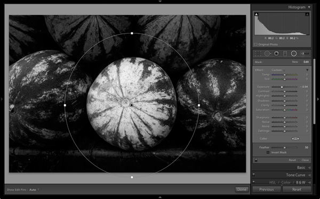Select the Radial Filter tool
This screenshot has width=320, height=199.
pos(294,54)
